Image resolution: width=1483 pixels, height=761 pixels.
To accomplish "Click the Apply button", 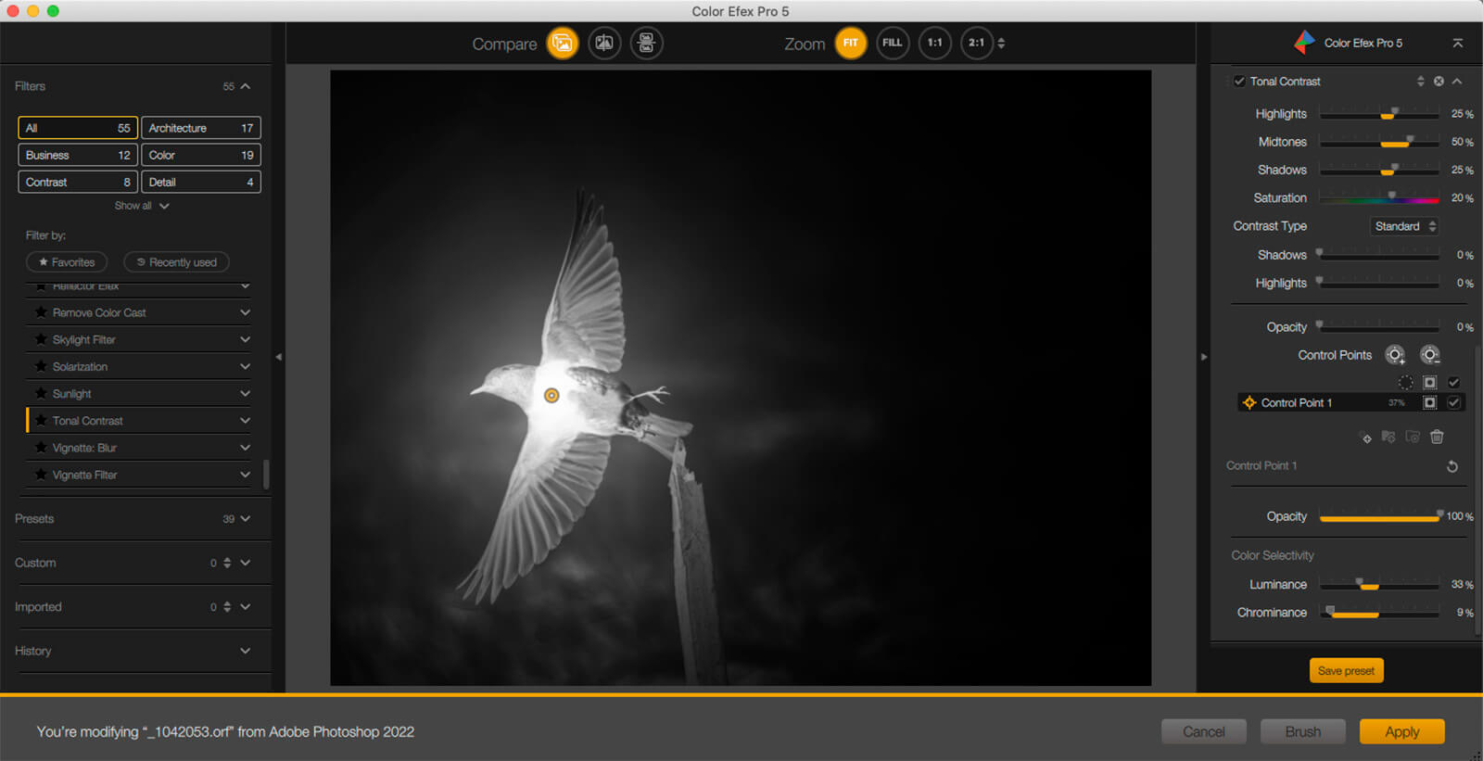I will [x=1401, y=731].
